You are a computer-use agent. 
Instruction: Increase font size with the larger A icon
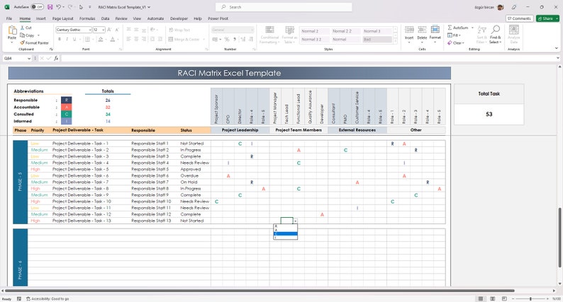[109, 30]
